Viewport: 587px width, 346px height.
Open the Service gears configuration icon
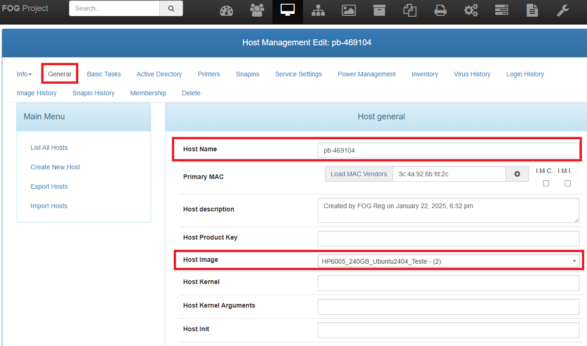pos(471,11)
